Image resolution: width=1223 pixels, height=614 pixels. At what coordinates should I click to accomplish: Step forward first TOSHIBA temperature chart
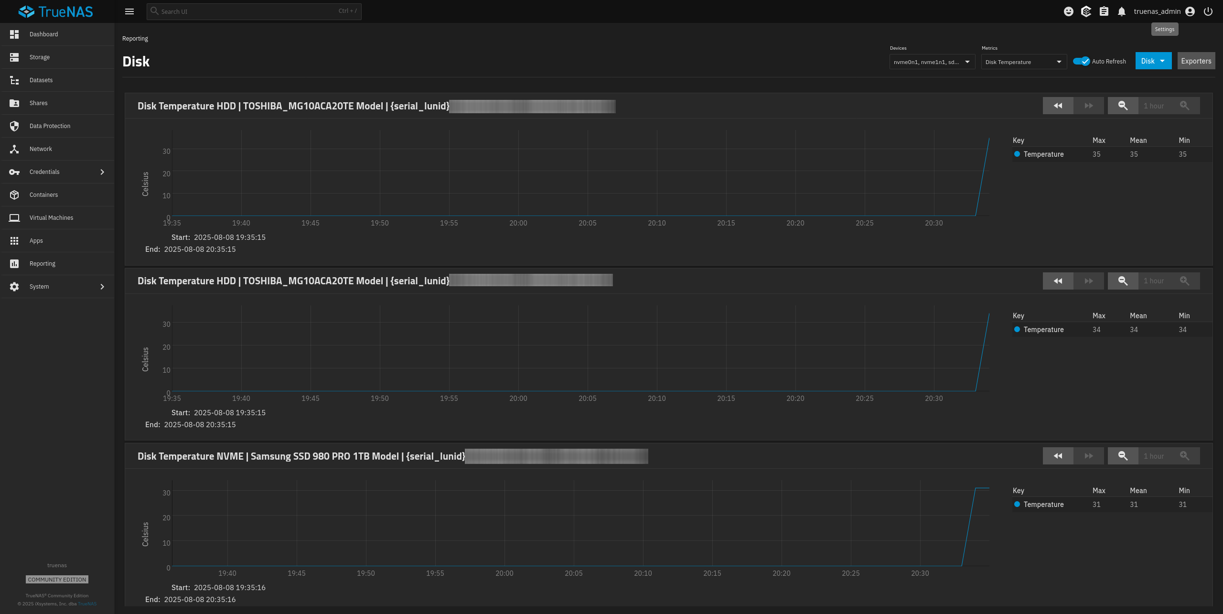click(x=1089, y=106)
